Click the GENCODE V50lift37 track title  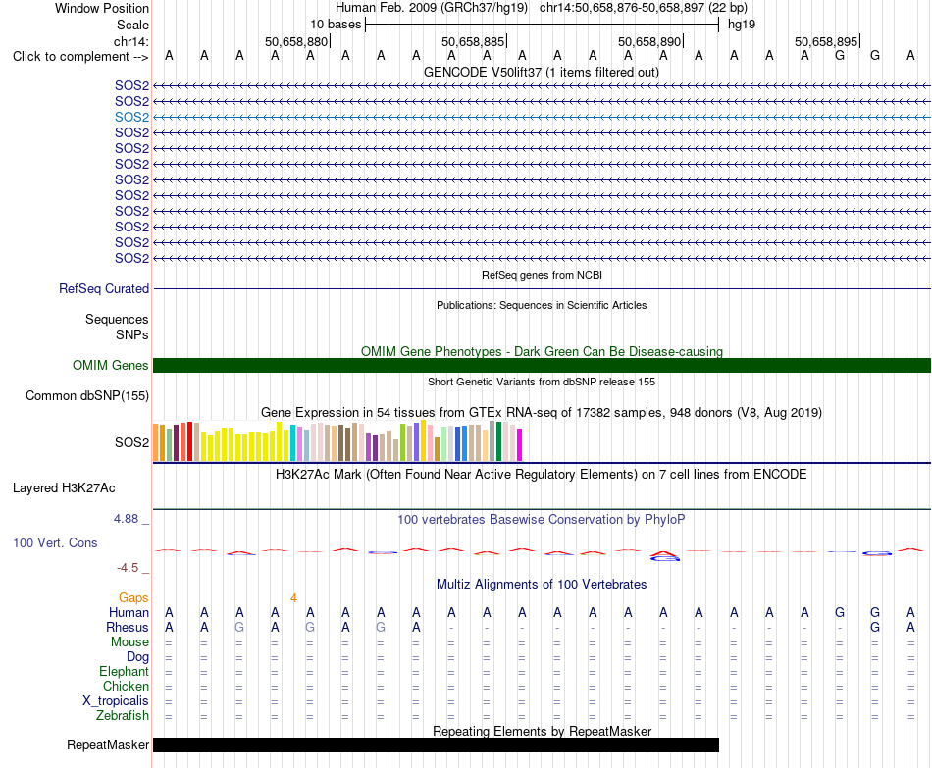pos(541,72)
